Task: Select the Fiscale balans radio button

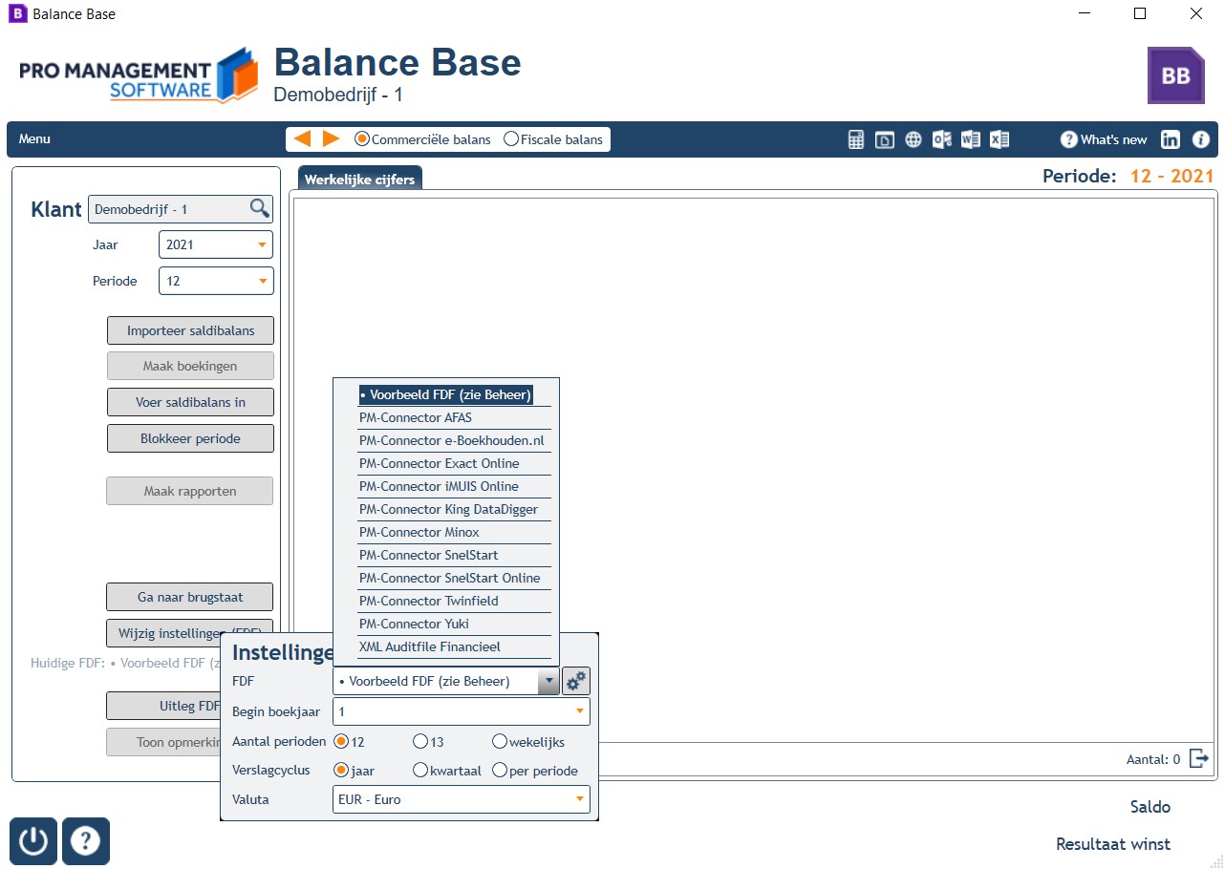Action: [553, 139]
